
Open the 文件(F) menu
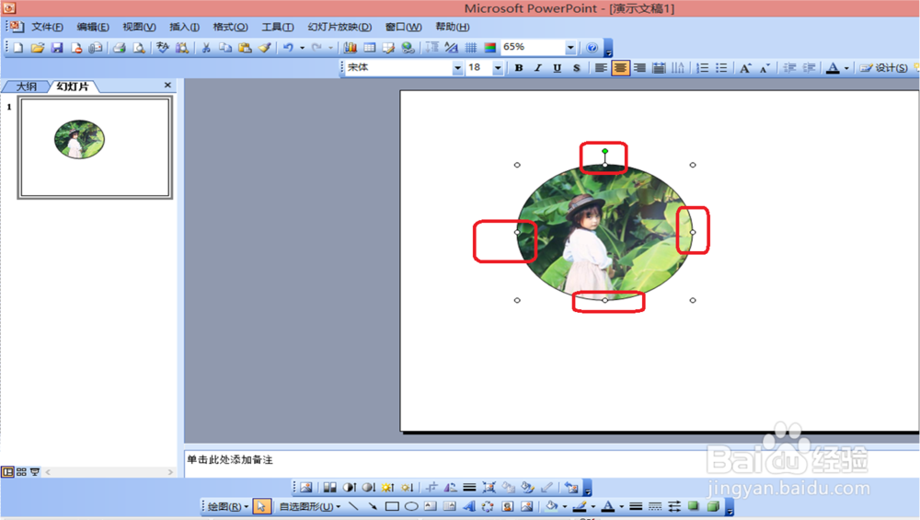[47, 27]
